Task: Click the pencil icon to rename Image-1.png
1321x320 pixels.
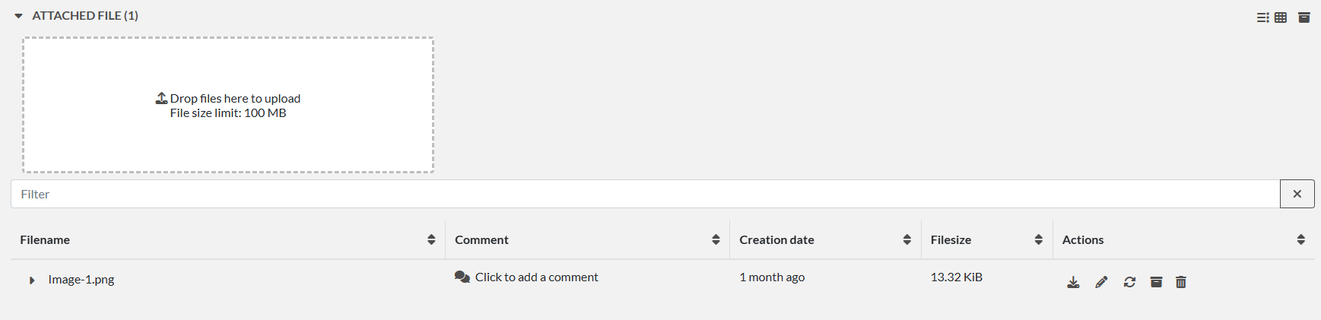Action: (1101, 282)
